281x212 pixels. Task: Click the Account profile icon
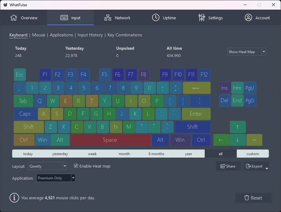point(248,18)
